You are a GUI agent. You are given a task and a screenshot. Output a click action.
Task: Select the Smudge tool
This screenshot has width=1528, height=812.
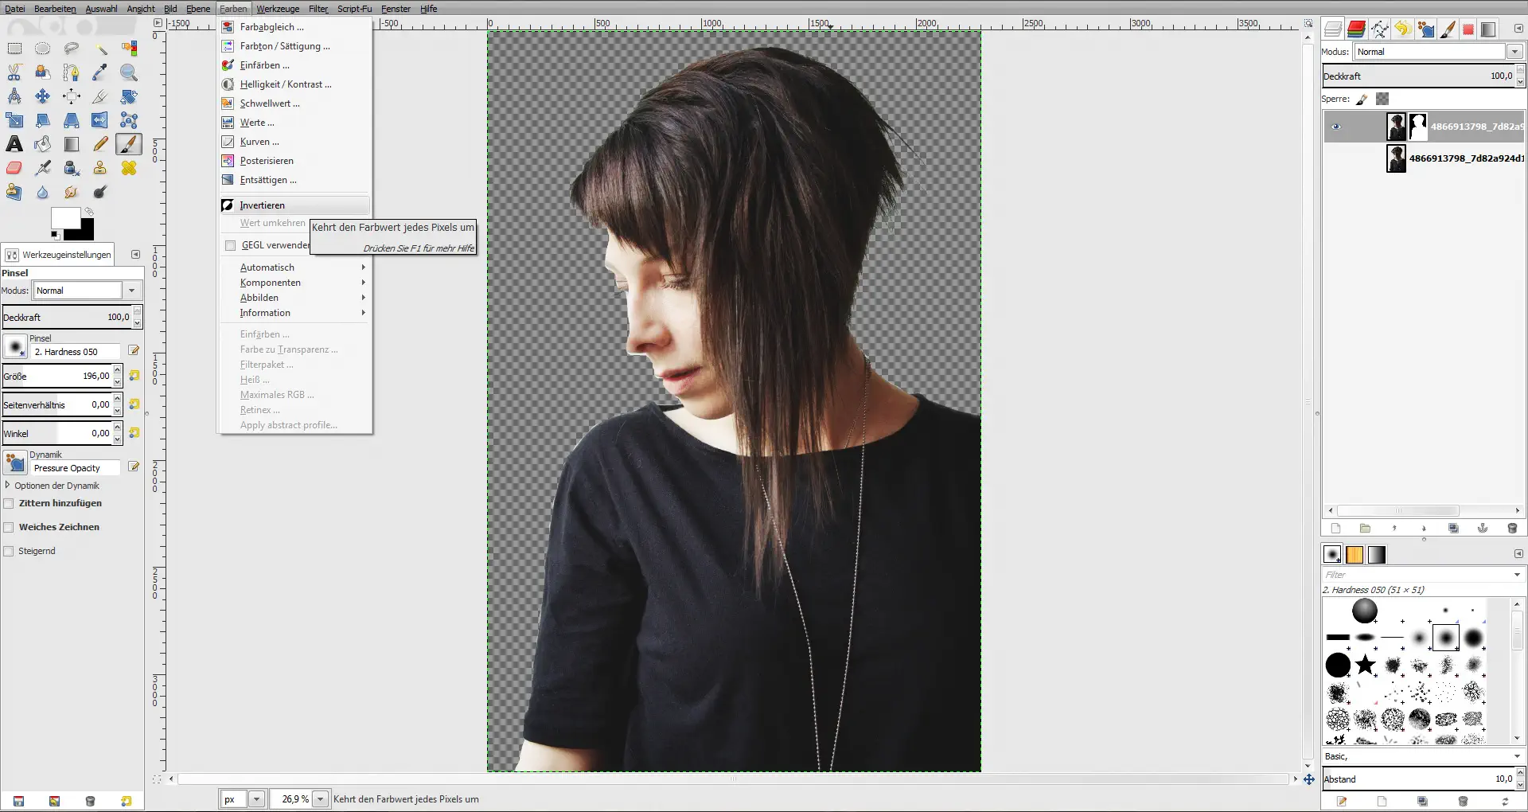pyautogui.click(x=72, y=192)
